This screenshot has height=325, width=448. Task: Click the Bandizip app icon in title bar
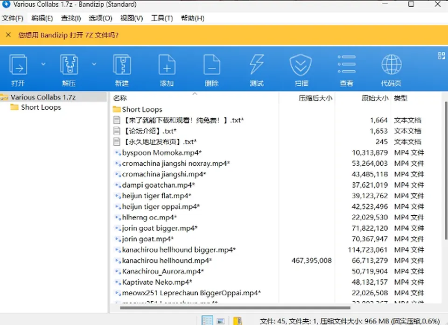6,4
